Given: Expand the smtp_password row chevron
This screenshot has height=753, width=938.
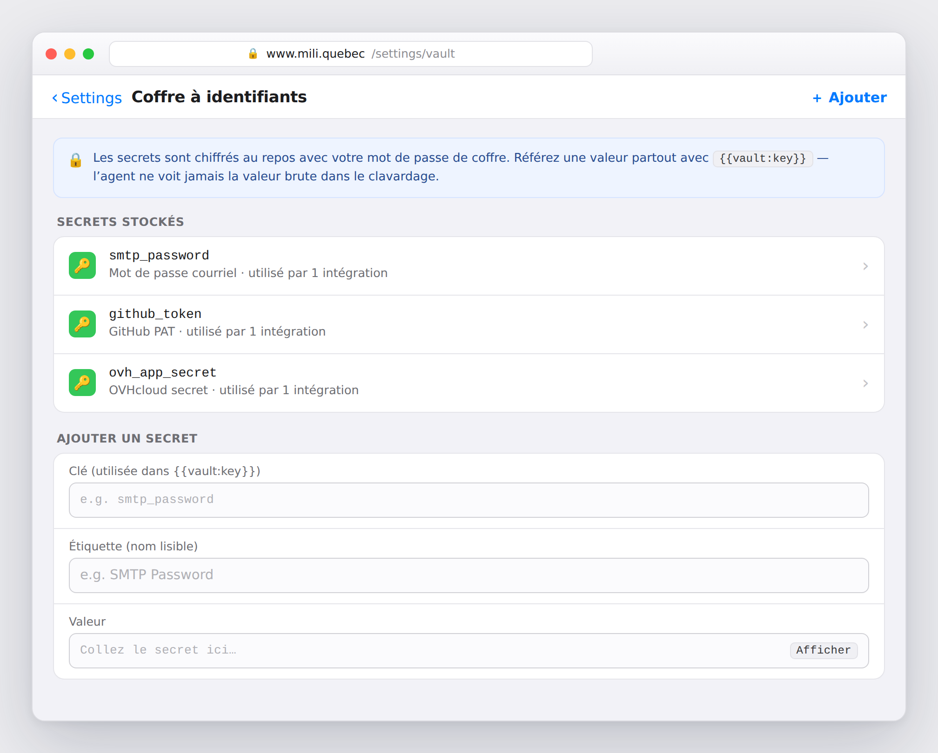Looking at the screenshot, I should [865, 266].
